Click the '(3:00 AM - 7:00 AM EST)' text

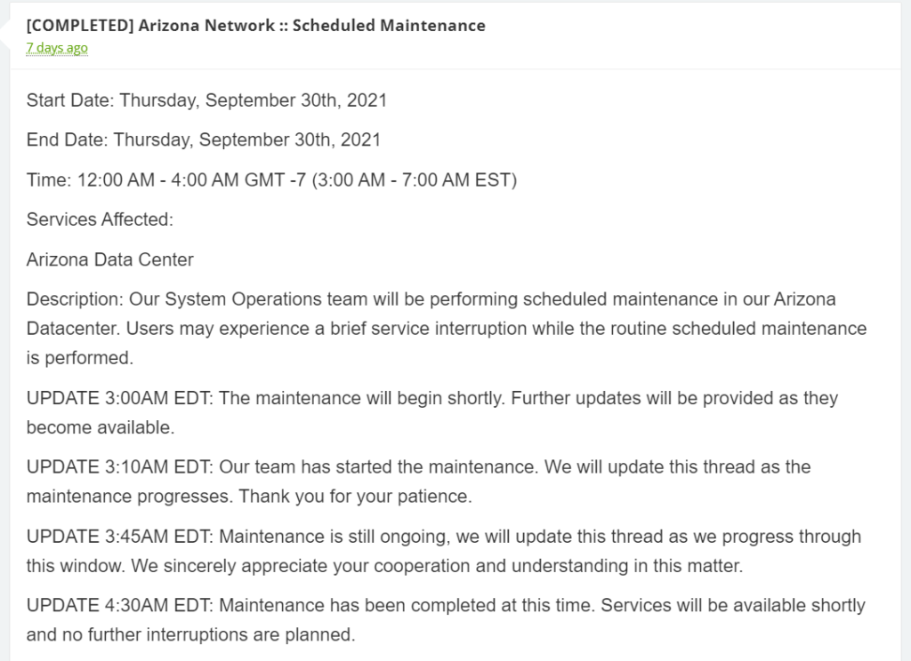tap(415, 179)
